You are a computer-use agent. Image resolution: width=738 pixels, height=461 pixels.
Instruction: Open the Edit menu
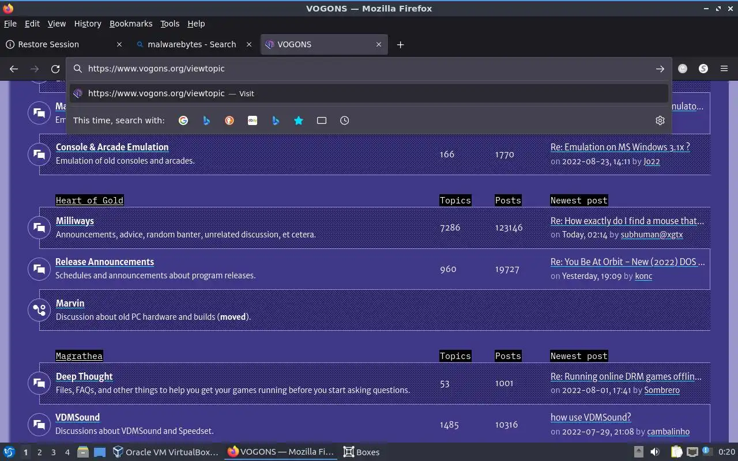point(32,24)
